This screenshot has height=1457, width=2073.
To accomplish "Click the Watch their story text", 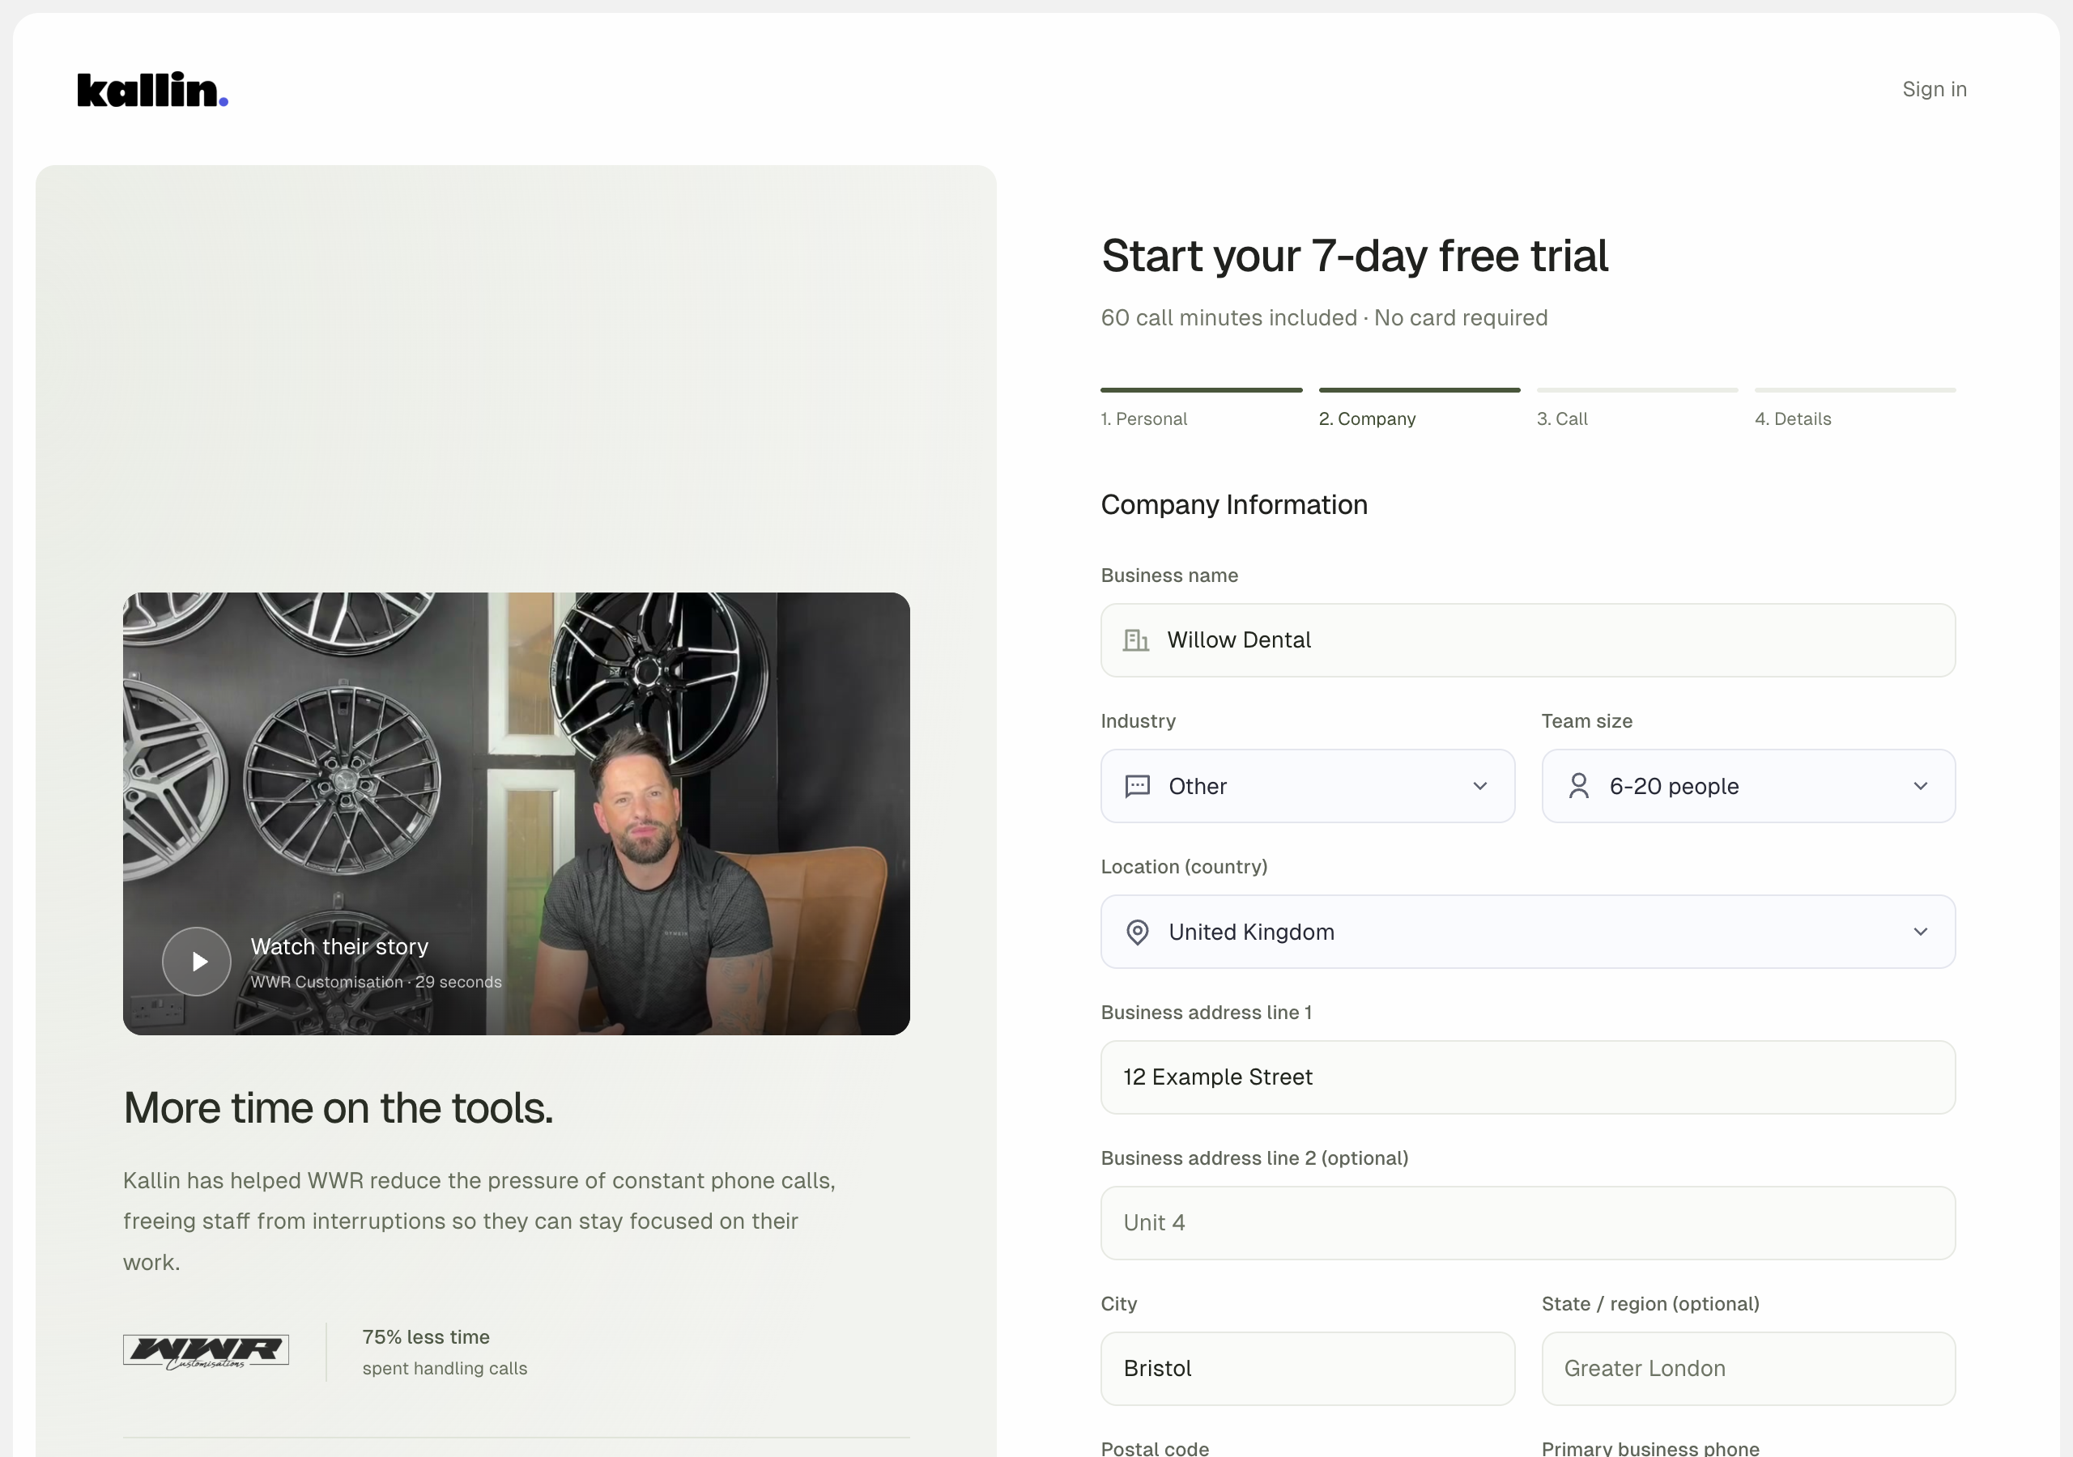I will click(339, 946).
